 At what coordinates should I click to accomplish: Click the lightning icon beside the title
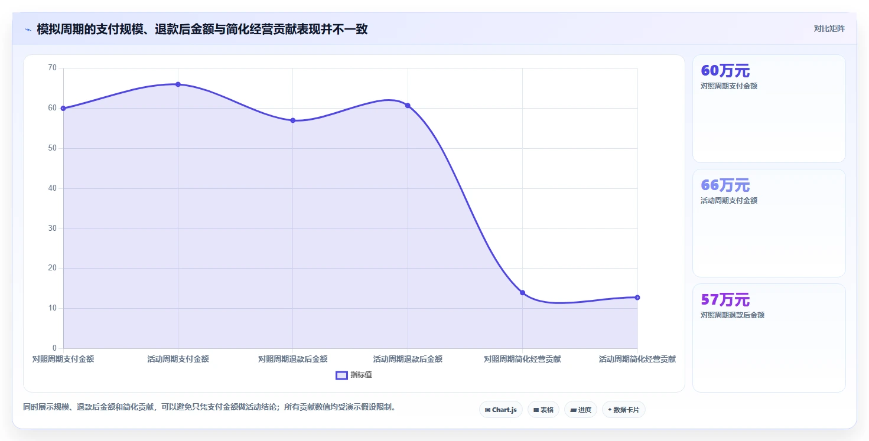[x=28, y=30]
